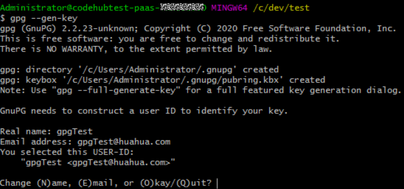The height and width of the screenshot is (189, 404).
Task: Click the 'NO WARRANTY' notice line
Action: 136,49
